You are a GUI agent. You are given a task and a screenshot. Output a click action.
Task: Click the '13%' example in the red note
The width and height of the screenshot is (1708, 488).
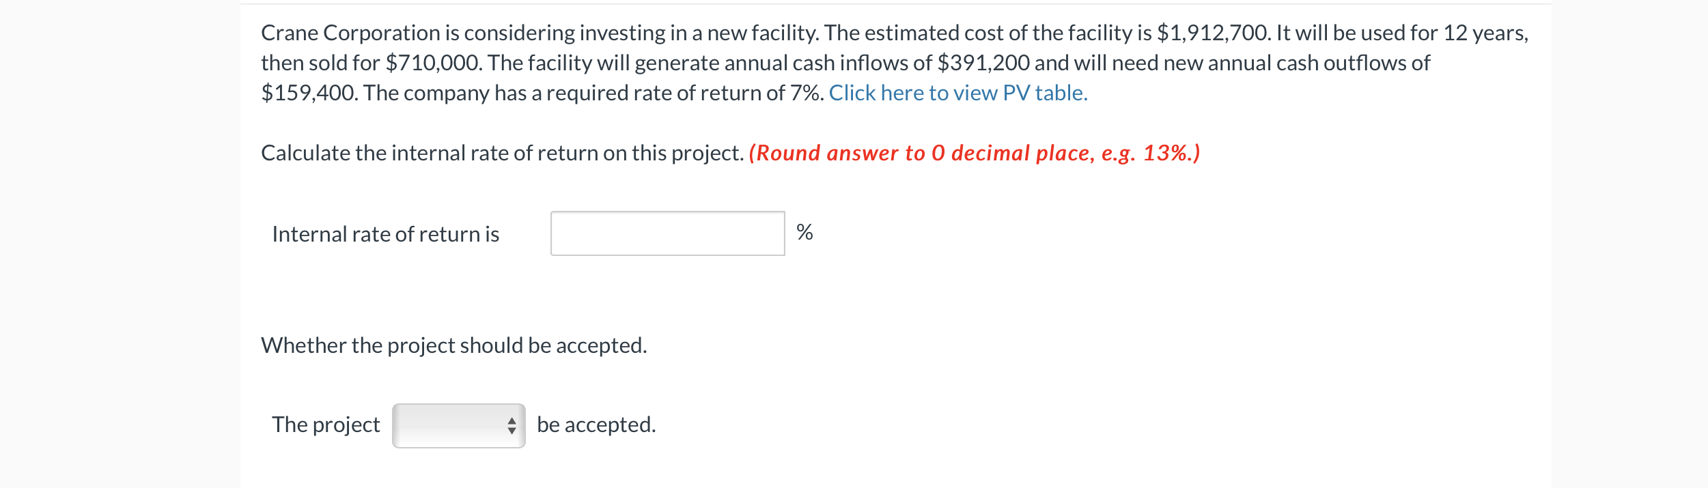click(x=1165, y=153)
